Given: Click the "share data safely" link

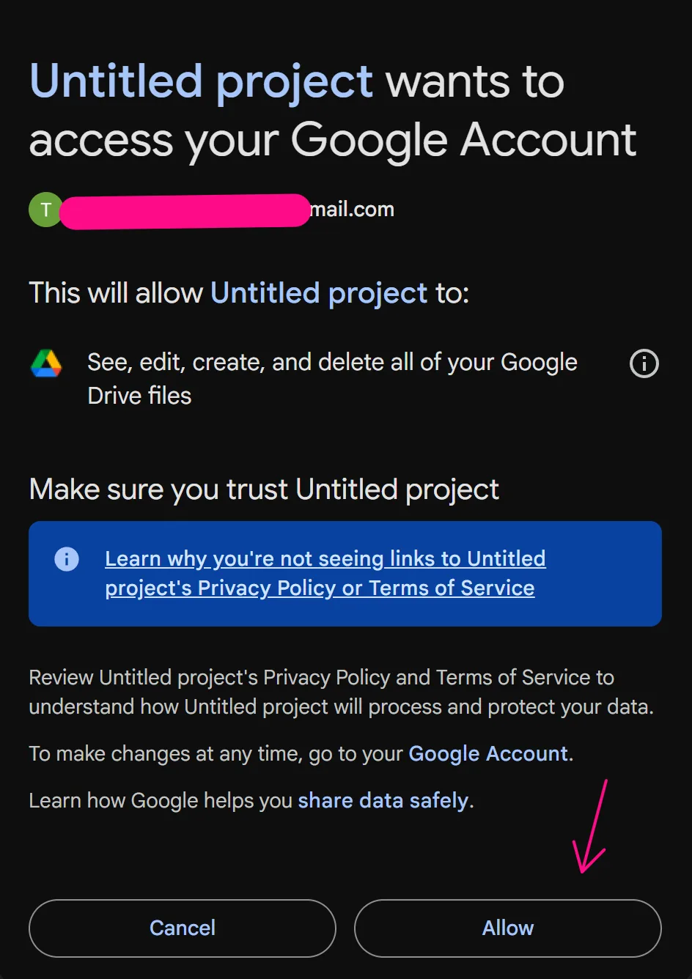Looking at the screenshot, I should pos(383,799).
